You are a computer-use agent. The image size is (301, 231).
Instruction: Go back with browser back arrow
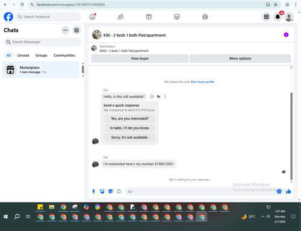tap(5, 4)
